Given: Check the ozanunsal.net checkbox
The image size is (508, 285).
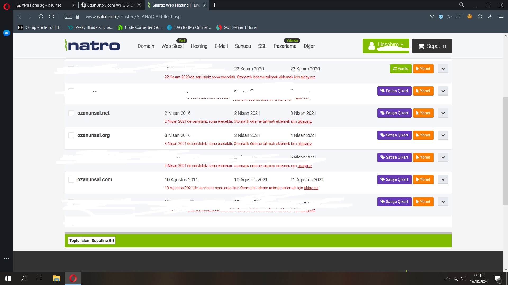Looking at the screenshot, I should [x=71, y=113].
